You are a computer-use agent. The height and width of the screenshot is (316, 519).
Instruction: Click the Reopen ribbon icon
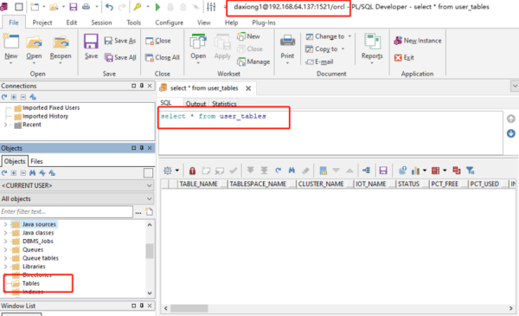[61, 42]
